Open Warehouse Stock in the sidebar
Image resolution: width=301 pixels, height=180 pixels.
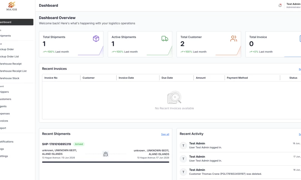coord(10,78)
